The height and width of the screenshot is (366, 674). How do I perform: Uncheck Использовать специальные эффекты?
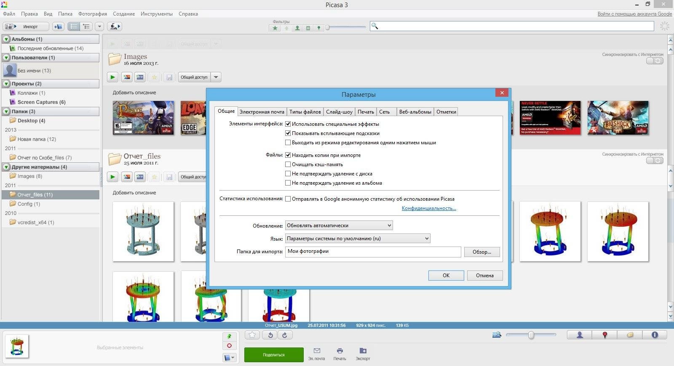[288, 124]
